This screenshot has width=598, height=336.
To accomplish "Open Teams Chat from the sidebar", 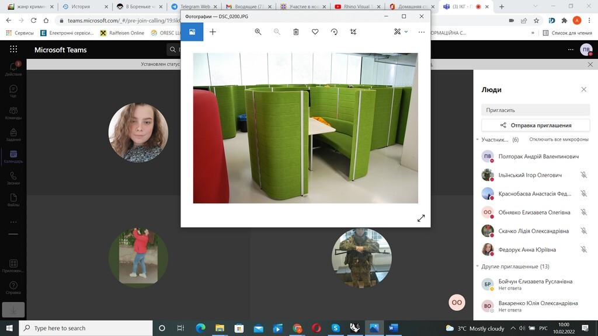I will coord(13,92).
